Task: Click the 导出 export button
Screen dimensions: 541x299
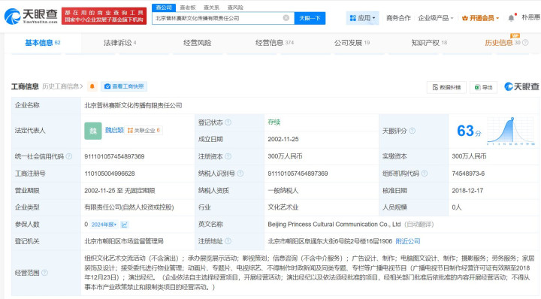Action: pyautogui.click(x=483, y=87)
